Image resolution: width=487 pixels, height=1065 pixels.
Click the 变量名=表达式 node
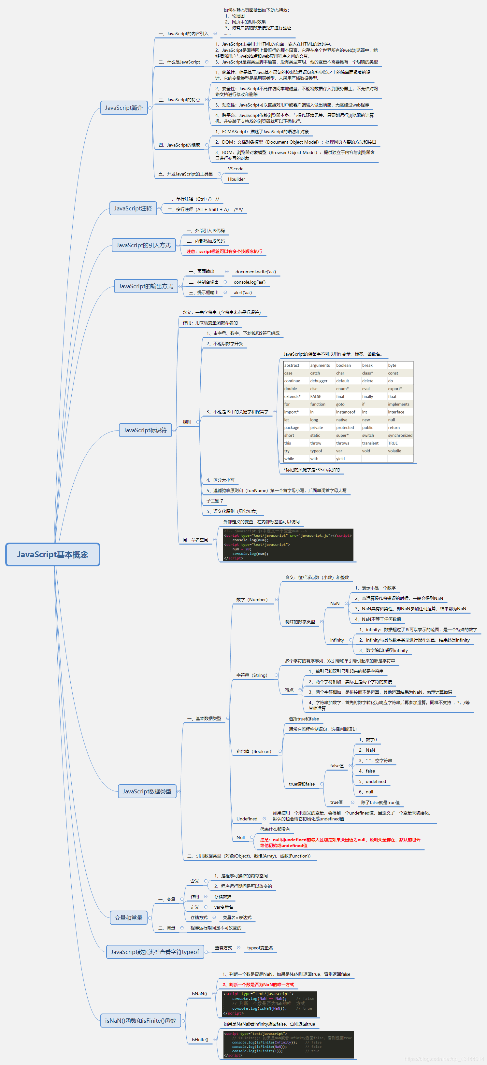(237, 917)
